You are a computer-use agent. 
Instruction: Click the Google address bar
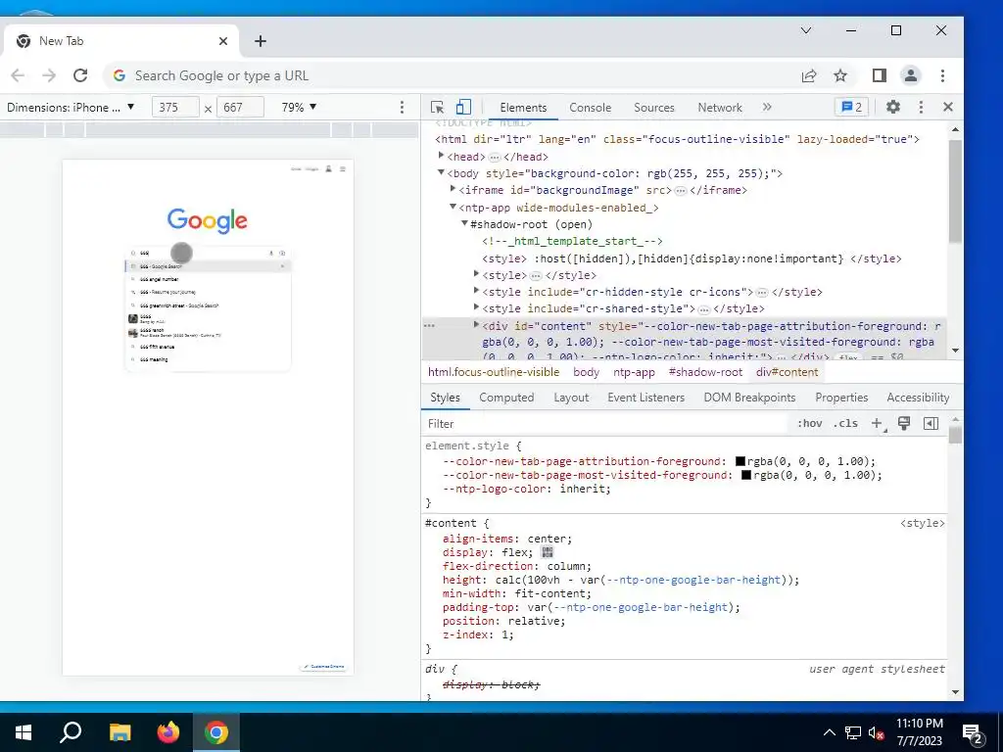448,75
